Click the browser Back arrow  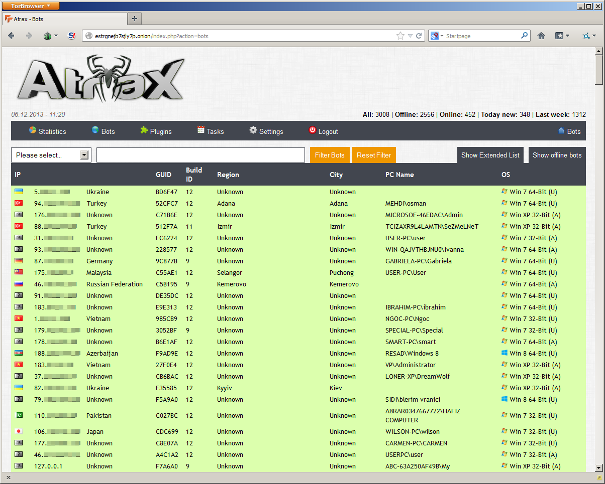pyautogui.click(x=11, y=36)
